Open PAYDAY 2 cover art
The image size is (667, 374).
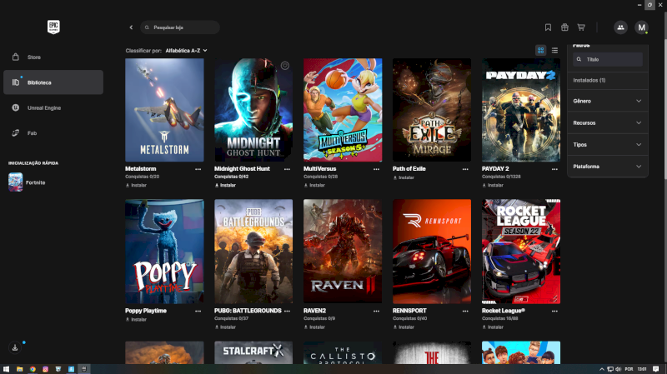coord(521,110)
